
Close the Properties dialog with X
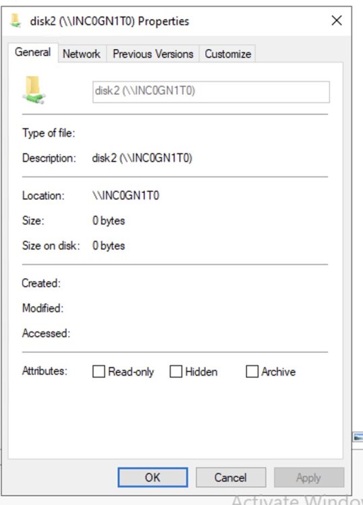(337, 21)
